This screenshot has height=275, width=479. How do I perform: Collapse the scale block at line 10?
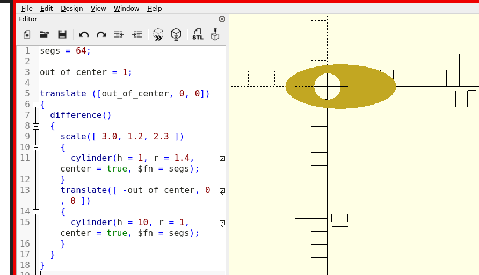(36, 148)
